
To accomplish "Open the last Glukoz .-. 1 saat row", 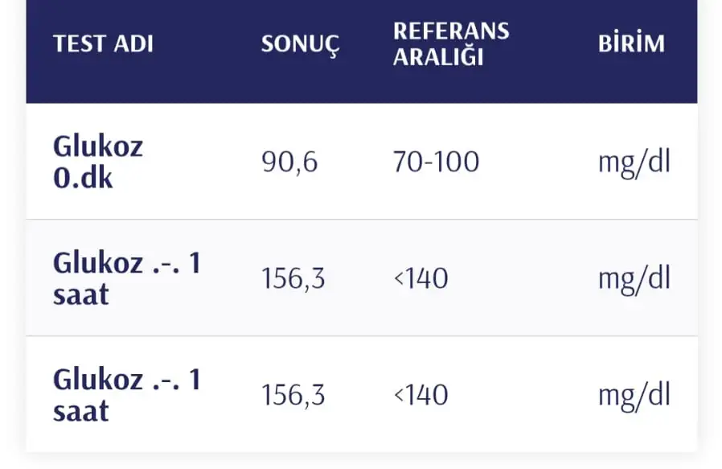I will tap(362, 394).
